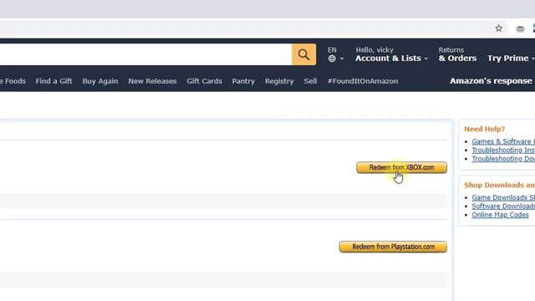Image resolution: width=535 pixels, height=301 pixels.
Task: Bookmark this page with the star icon
Action: point(498,28)
